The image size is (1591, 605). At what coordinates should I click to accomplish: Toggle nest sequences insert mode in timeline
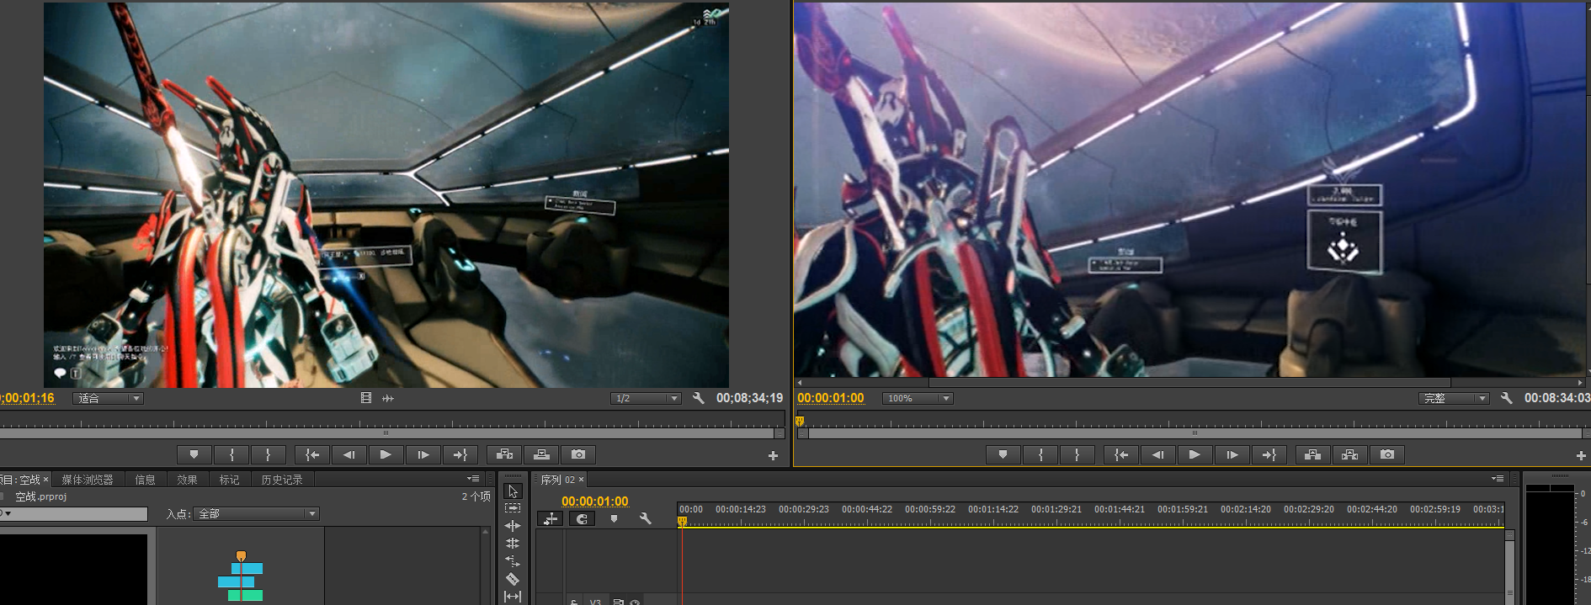tap(551, 519)
